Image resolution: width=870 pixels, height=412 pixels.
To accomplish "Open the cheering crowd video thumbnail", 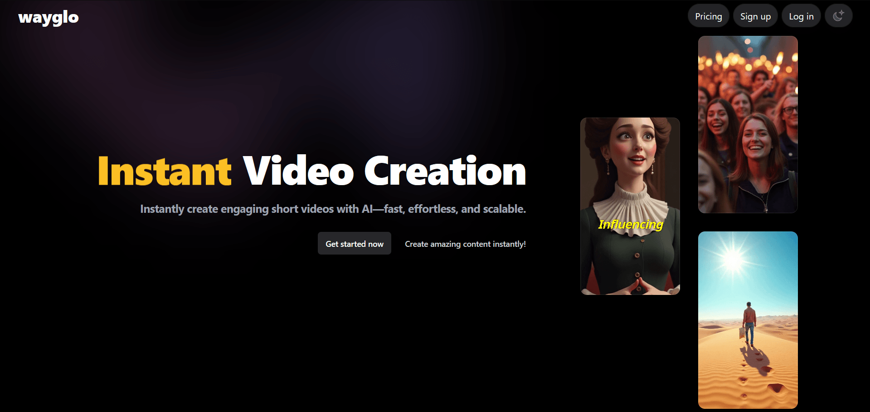I will [x=748, y=124].
